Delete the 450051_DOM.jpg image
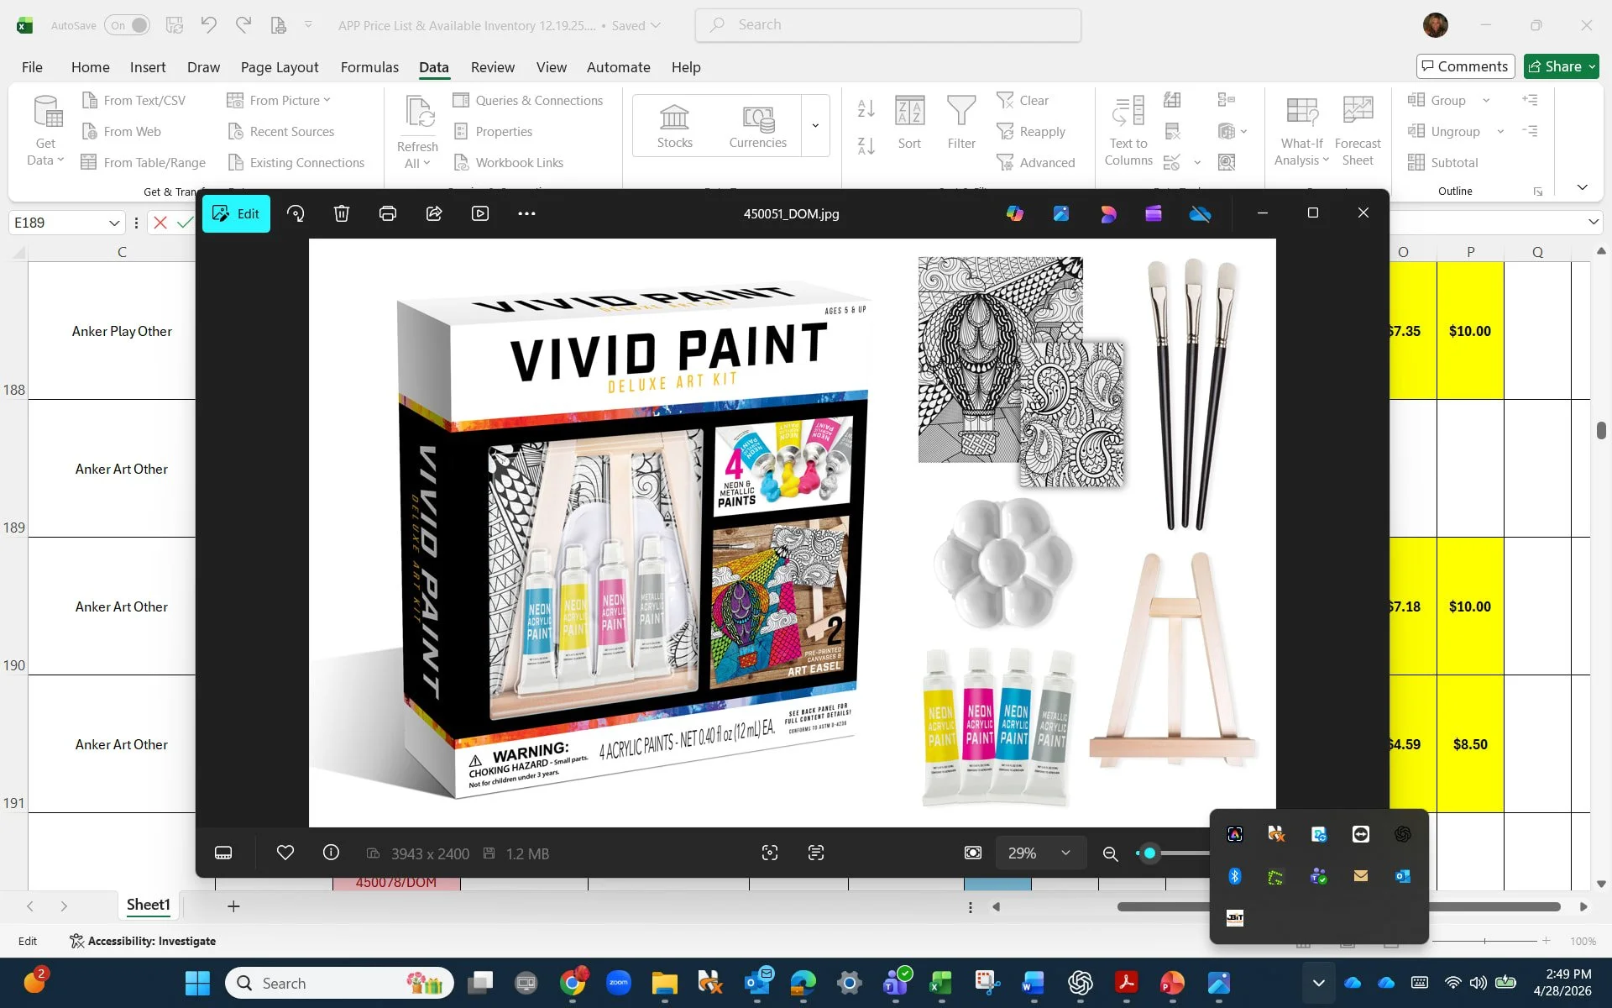The image size is (1612, 1008). [x=342, y=213]
